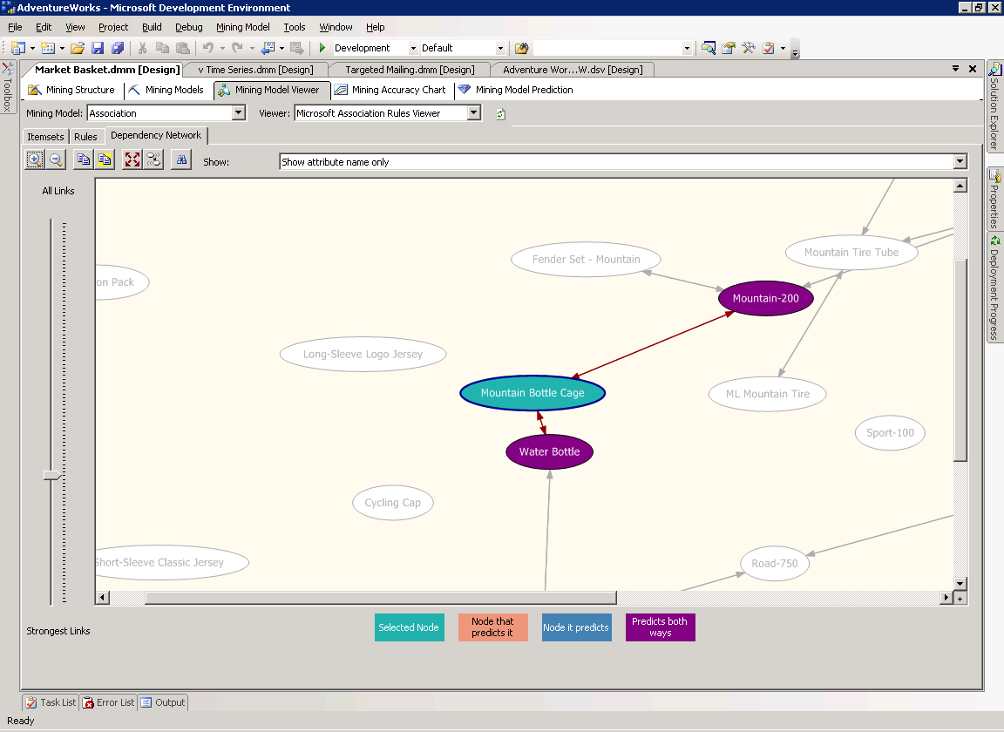Expand the Toolbox side panel

click(x=7, y=88)
